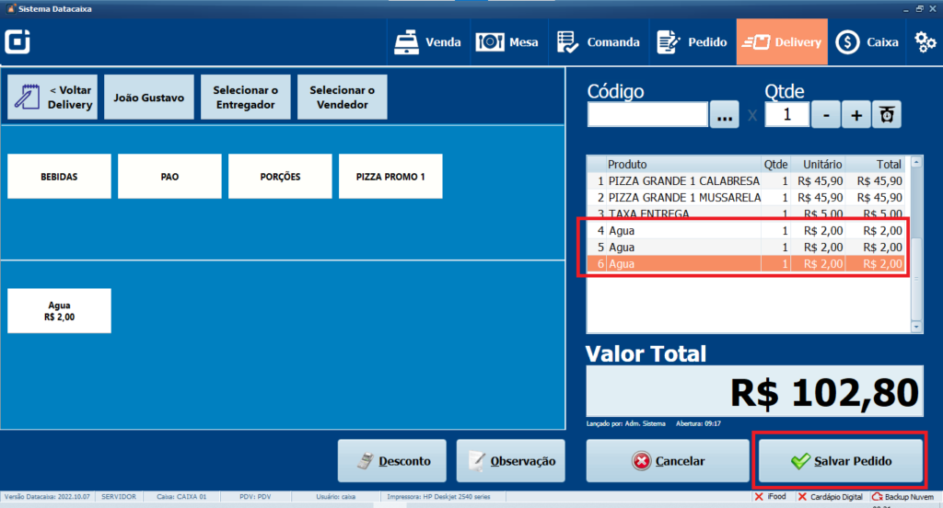The height and width of the screenshot is (508, 943).
Task: Go back via Voltar Delivery button
Action: 52,98
